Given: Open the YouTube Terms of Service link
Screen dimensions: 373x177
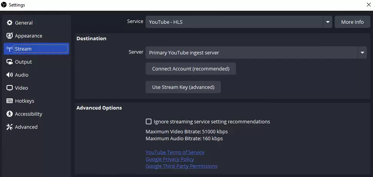Looking at the screenshot, I should (x=175, y=152).
